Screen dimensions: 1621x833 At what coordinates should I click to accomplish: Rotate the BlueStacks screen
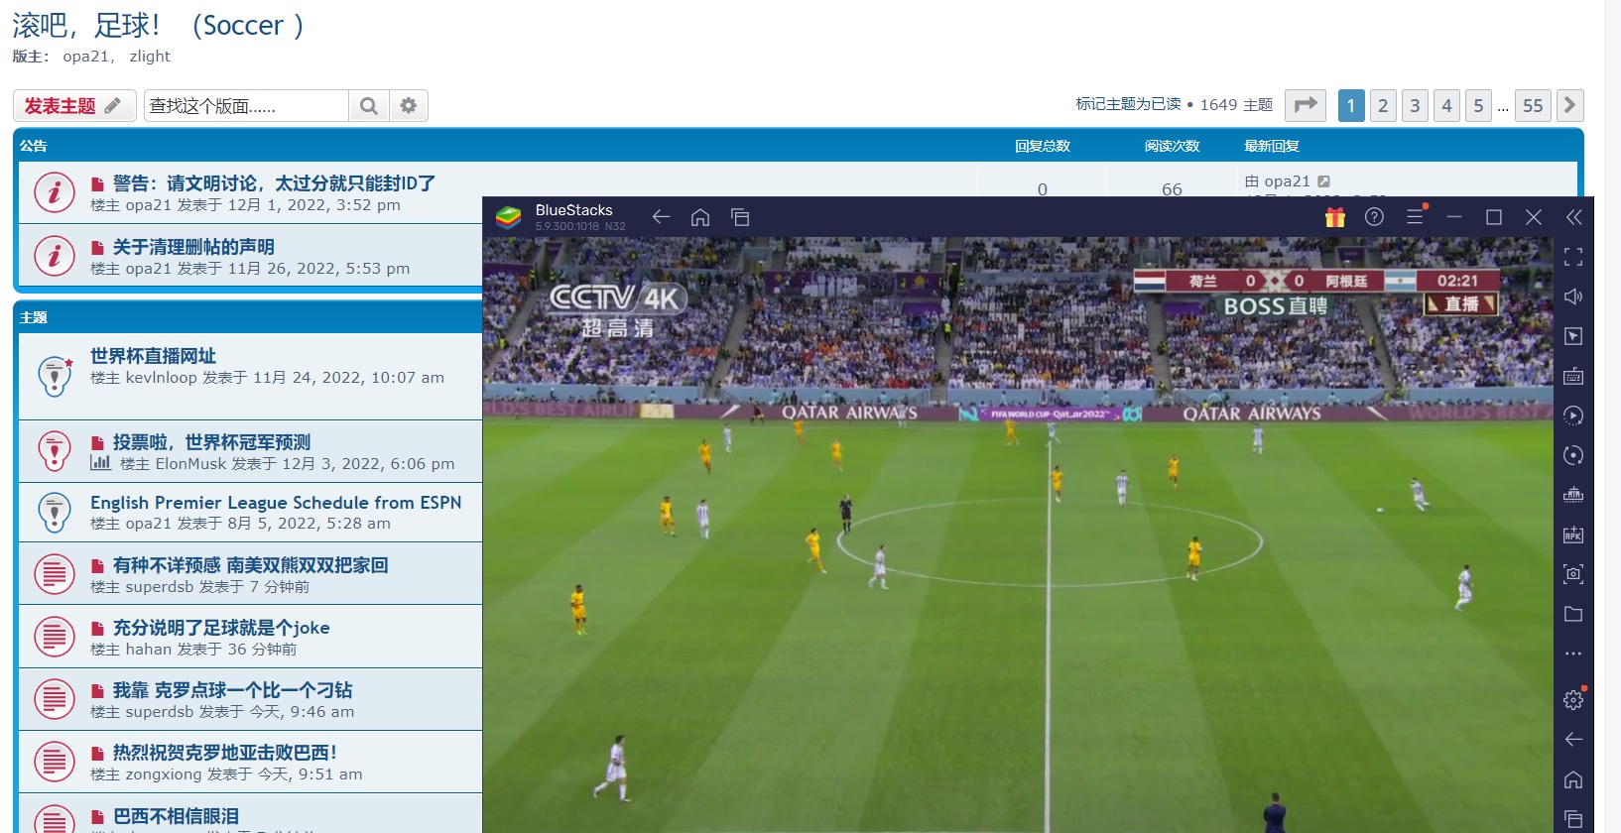(1573, 455)
